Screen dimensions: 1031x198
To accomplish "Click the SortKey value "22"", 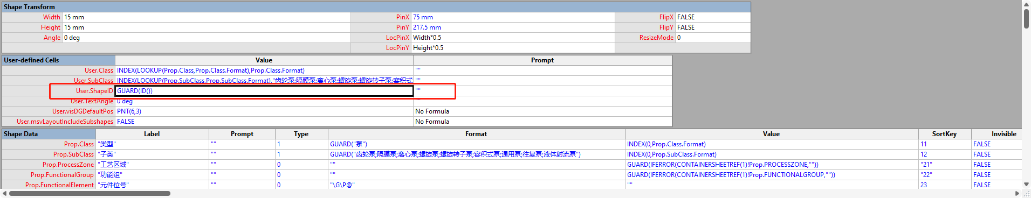I will click(x=945, y=175).
